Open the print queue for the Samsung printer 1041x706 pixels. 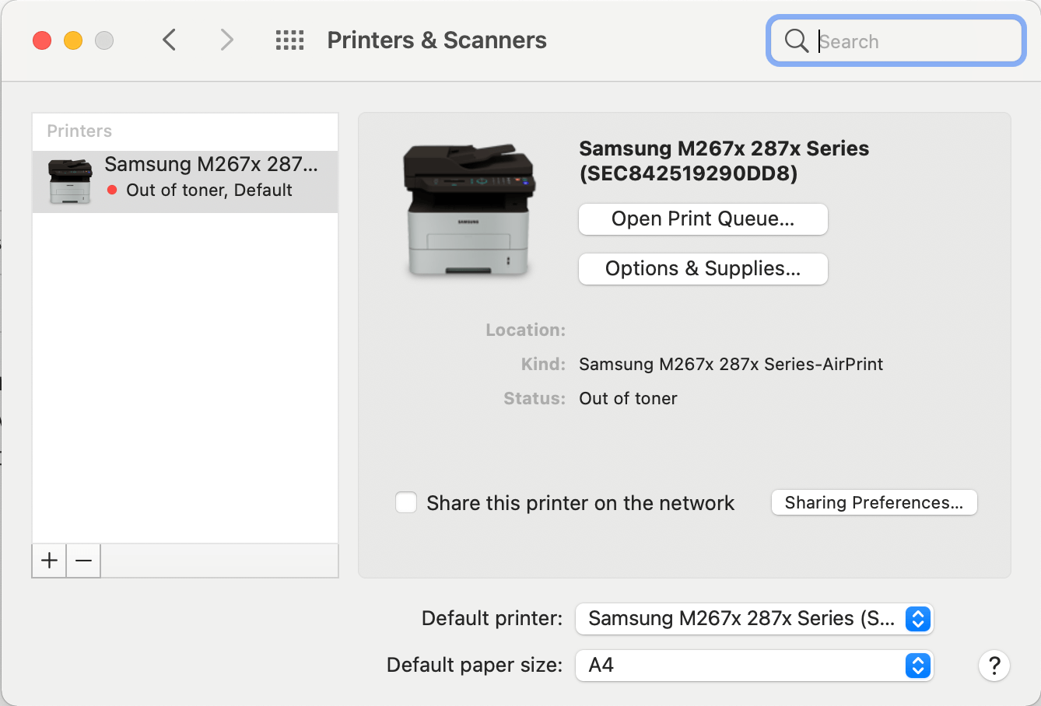coord(703,219)
